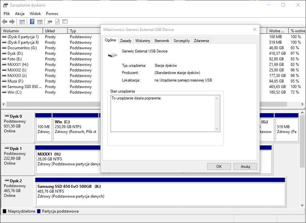Image resolution: width=306 pixels, height=223 pixels.
Task: Switch to the Woluminy tab
Action: coord(143,40)
